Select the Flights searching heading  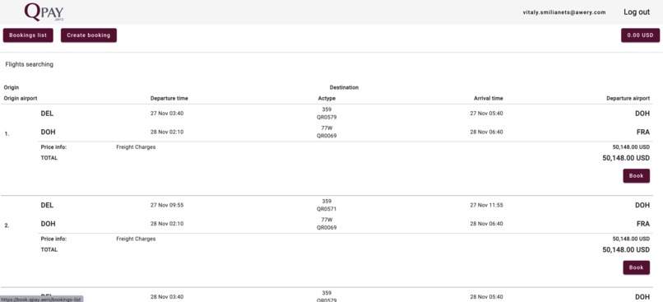click(29, 64)
